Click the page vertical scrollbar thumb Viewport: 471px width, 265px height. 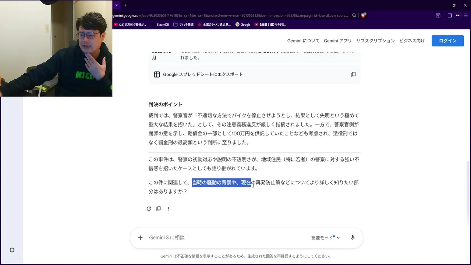(468, 193)
